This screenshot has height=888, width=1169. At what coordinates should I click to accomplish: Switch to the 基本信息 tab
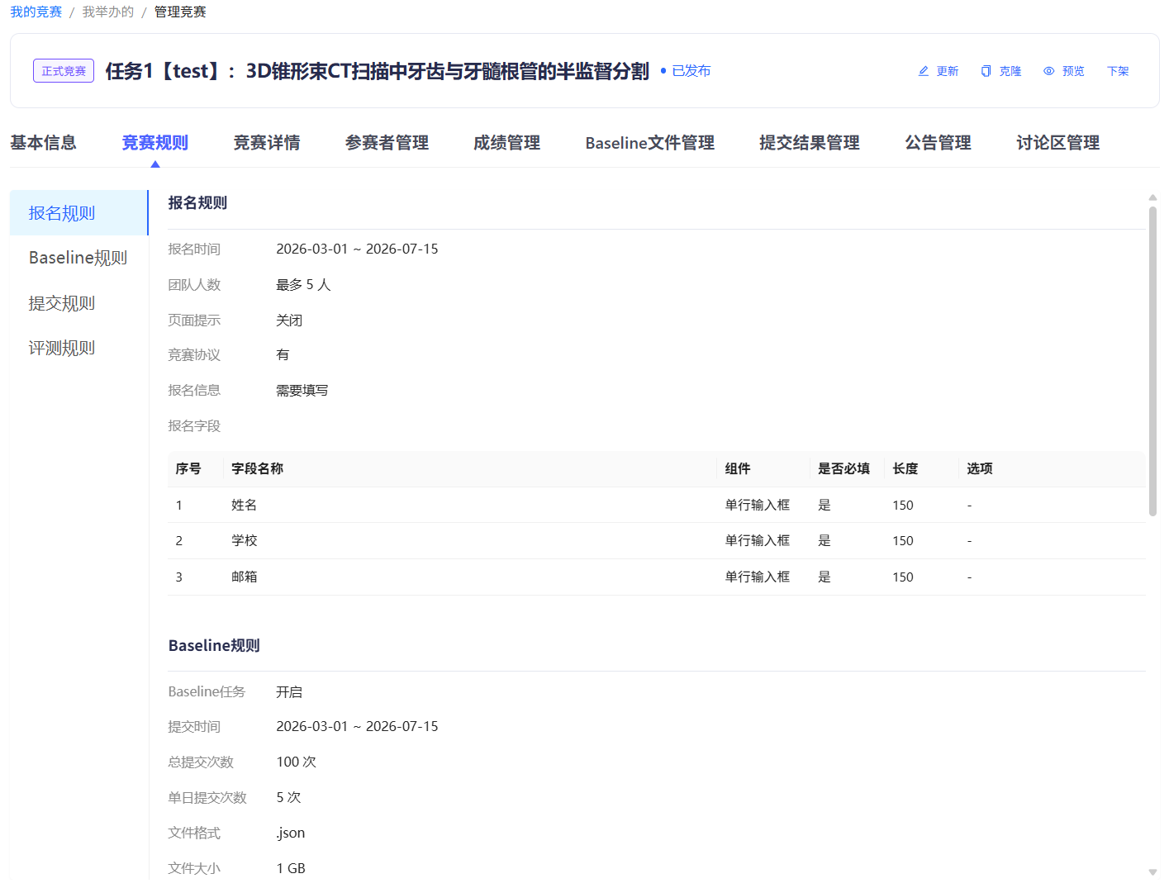(43, 143)
